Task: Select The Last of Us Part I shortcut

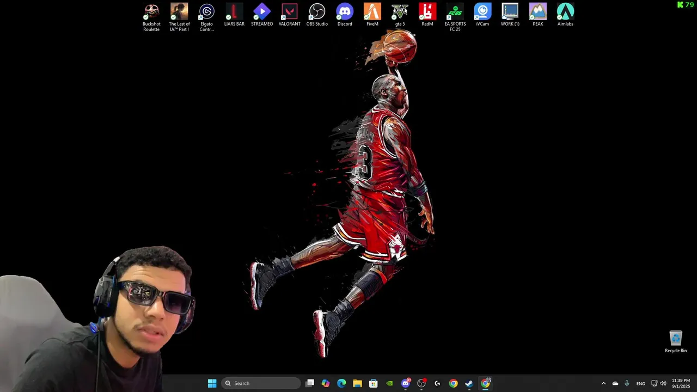Action: coord(179,17)
